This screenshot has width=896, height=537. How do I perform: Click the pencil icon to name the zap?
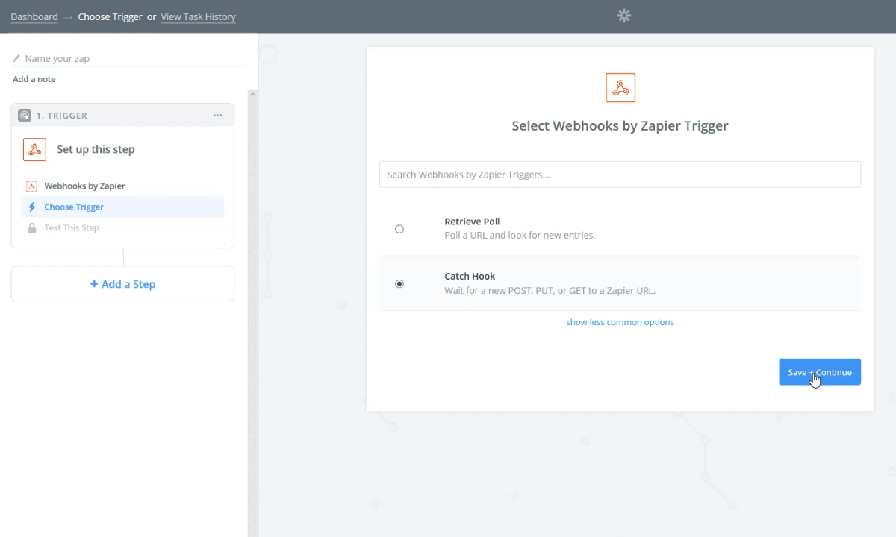point(16,58)
